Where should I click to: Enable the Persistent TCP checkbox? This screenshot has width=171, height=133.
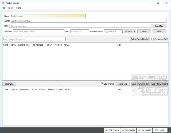click(153, 39)
